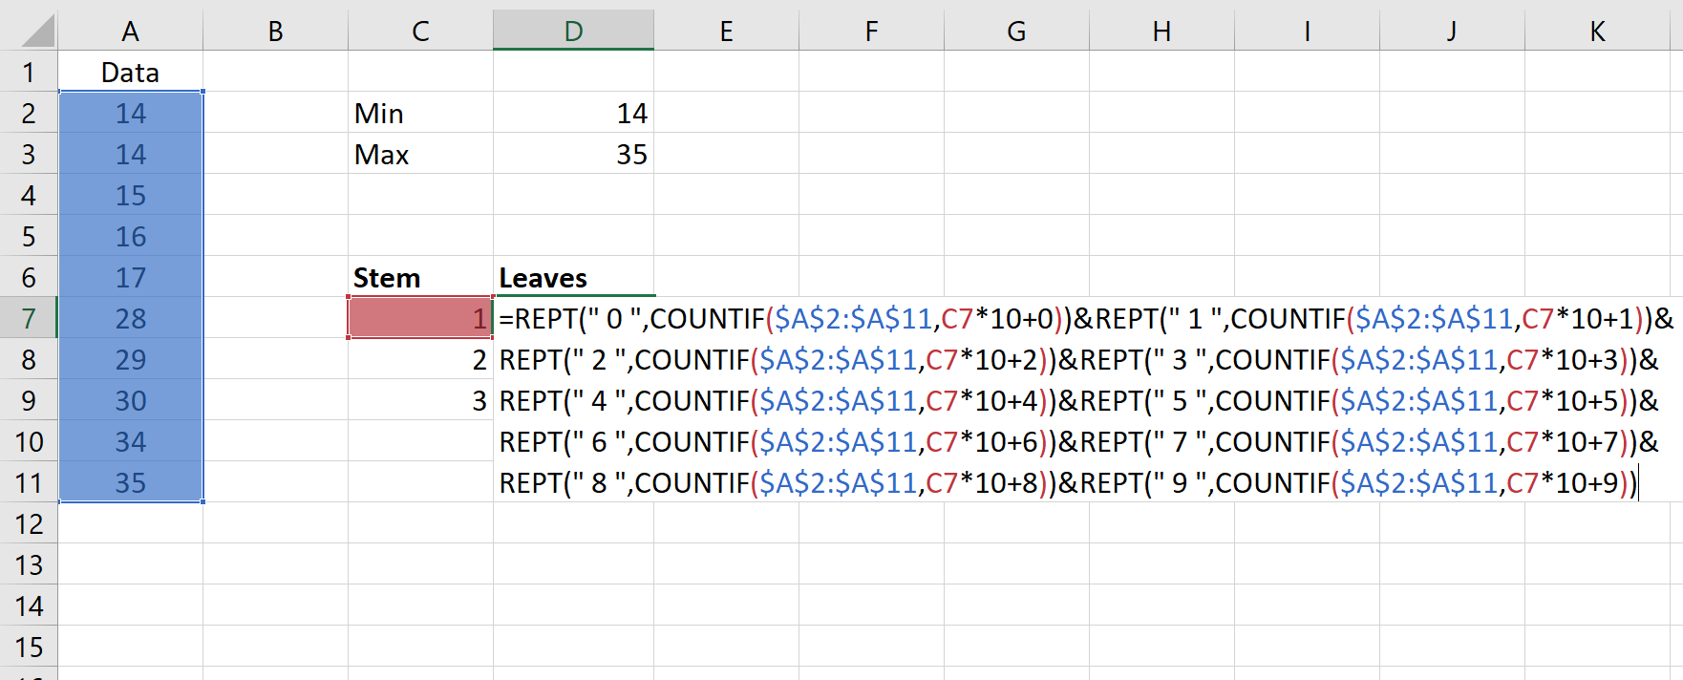Select row 1 header
1683x680 pixels.
[x=29, y=72]
